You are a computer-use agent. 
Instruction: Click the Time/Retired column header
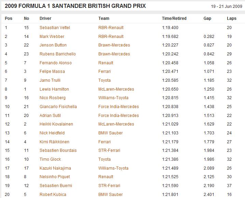[x=174, y=18]
